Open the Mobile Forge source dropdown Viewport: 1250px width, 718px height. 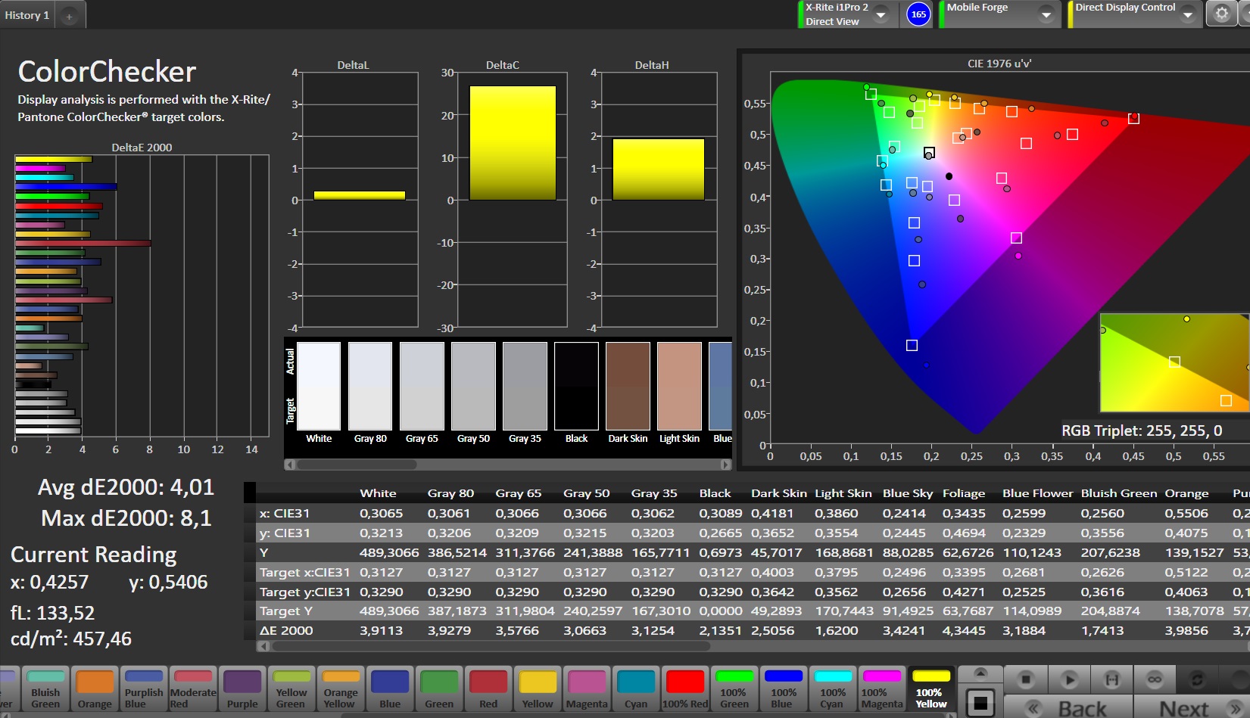[x=1046, y=14]
